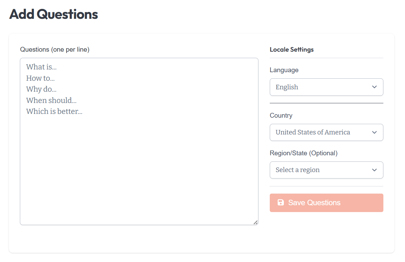Image resolution: width=405 pixels, height=262 pixels.
Task: Expand the United States of America dropdown
Action: tap(323, 132)
